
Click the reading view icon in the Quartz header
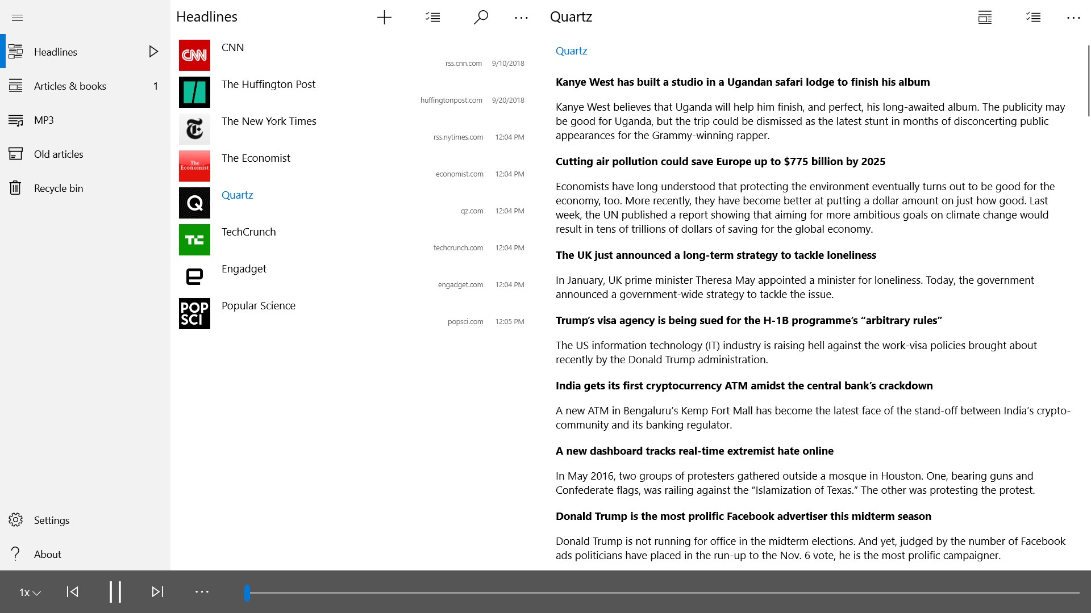coord(985,18)
